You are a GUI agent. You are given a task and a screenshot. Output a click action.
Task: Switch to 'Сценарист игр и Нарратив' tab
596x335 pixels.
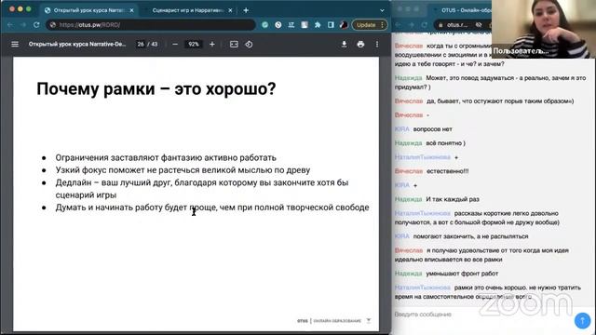pos(188,10)
